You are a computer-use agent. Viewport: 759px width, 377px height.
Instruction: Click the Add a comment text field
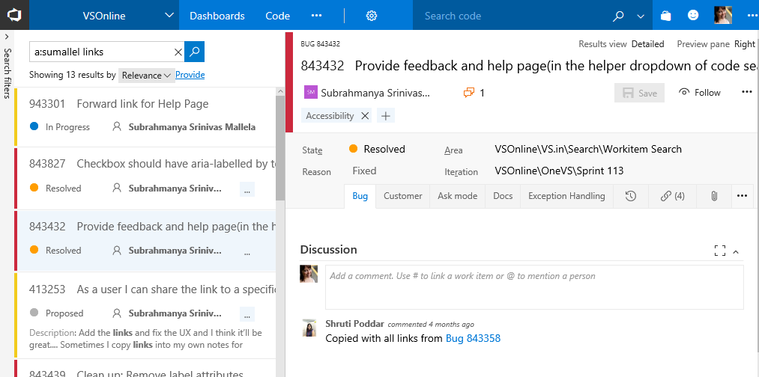[x=534, y=287]
